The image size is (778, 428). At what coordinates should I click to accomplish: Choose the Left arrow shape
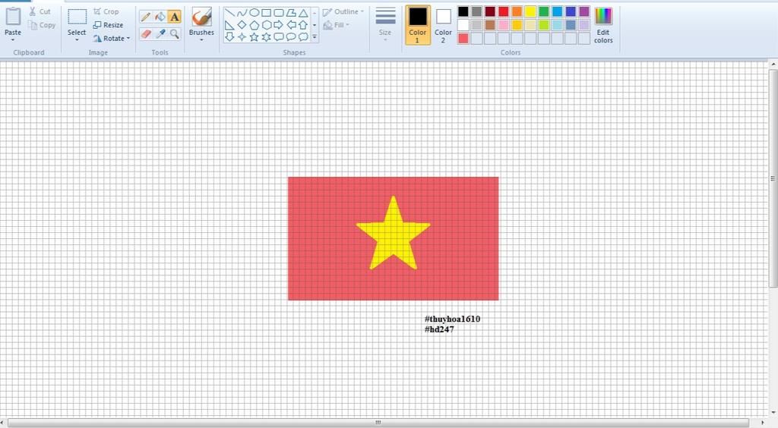pos(291,25)
